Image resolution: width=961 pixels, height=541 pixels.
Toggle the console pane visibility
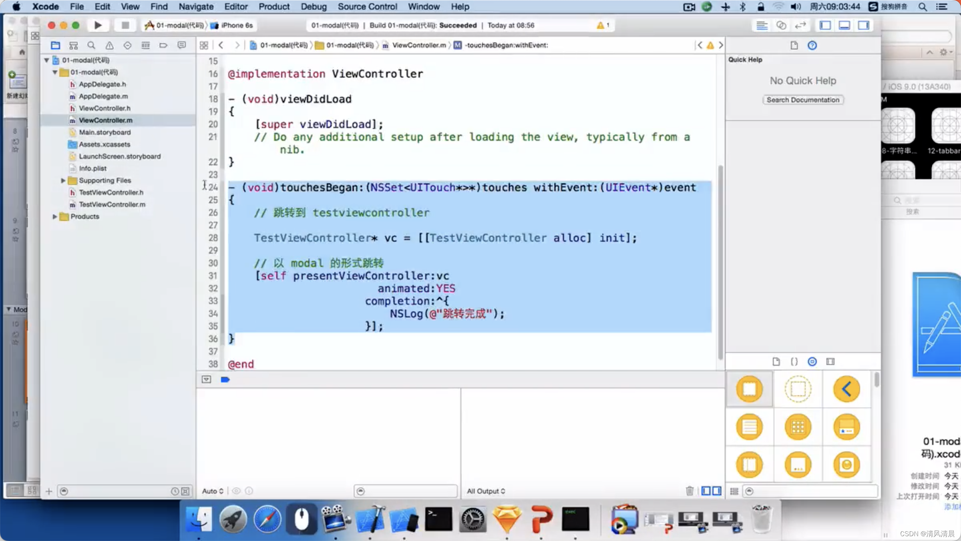[717, 491]
